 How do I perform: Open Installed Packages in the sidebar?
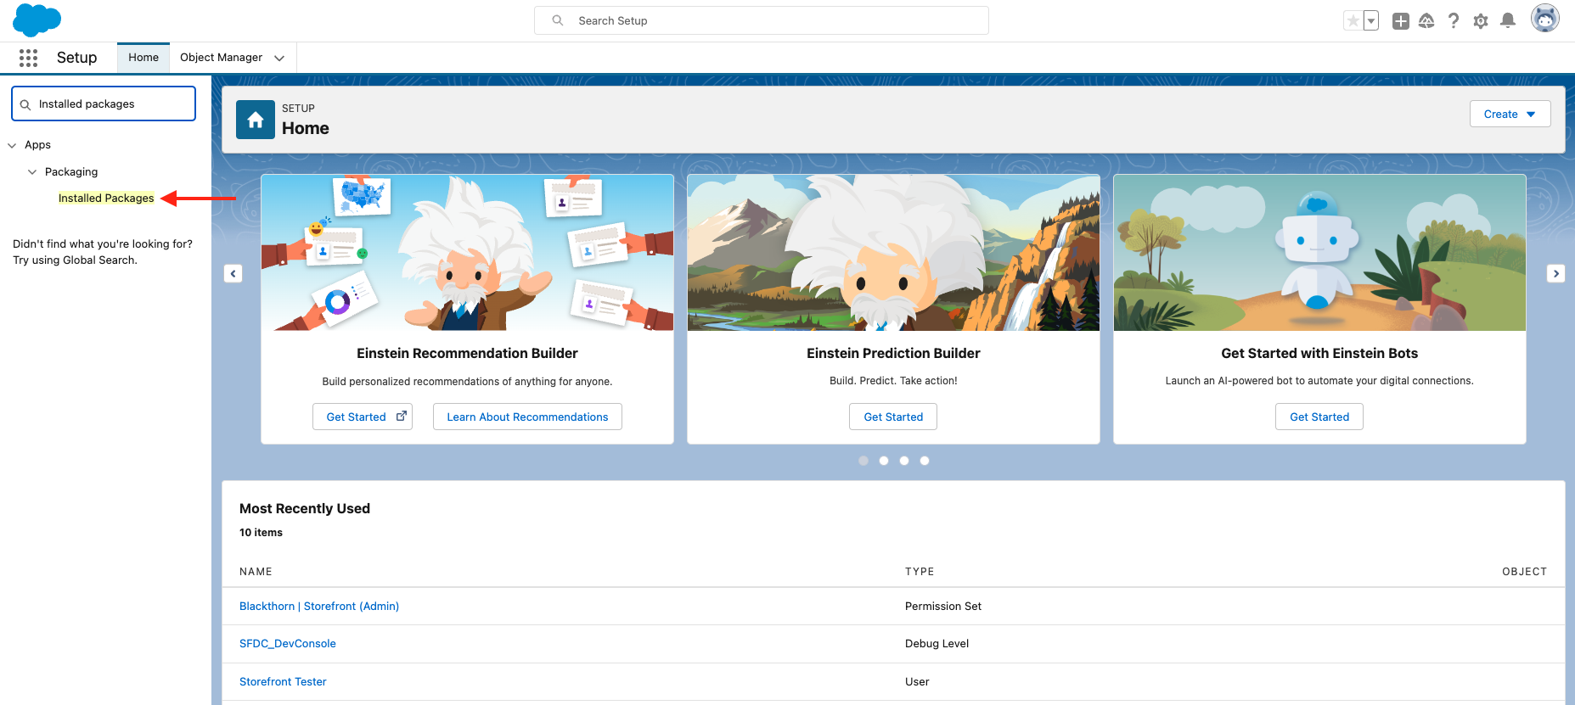tap(106, 199)
